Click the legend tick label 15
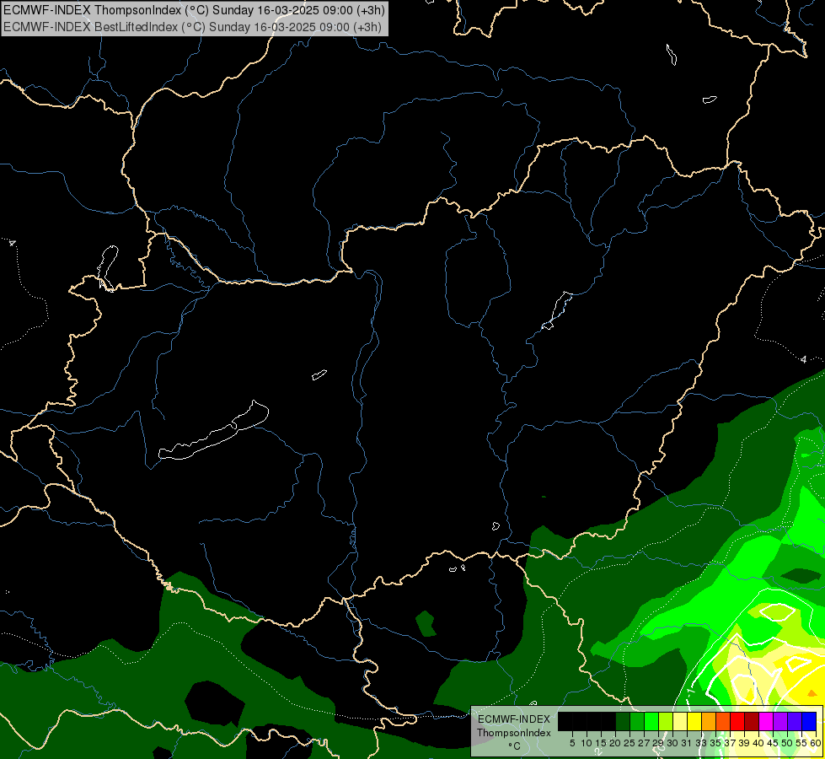The width and height of the screenshot is (825, 759). pos(601,743)
